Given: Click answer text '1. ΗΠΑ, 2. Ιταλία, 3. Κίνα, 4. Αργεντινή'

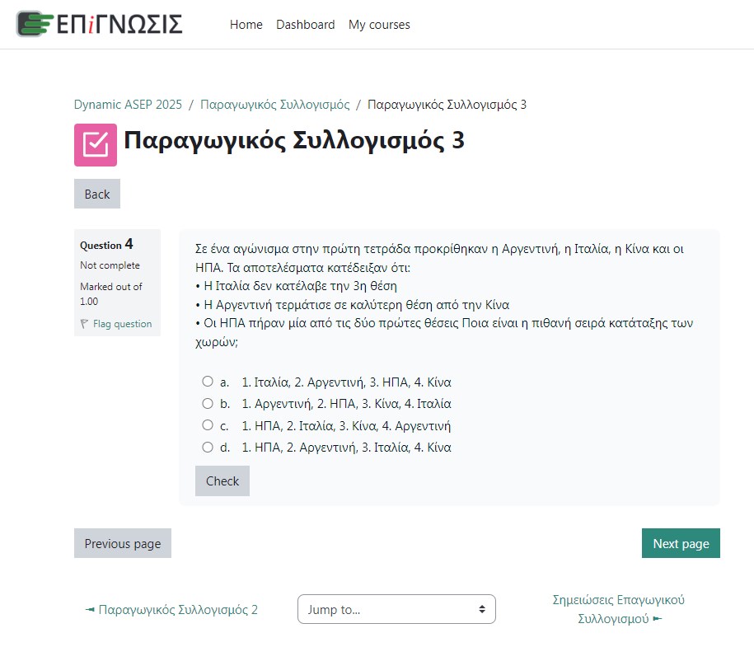Looking at the screenshot, I should click(346, 426).
